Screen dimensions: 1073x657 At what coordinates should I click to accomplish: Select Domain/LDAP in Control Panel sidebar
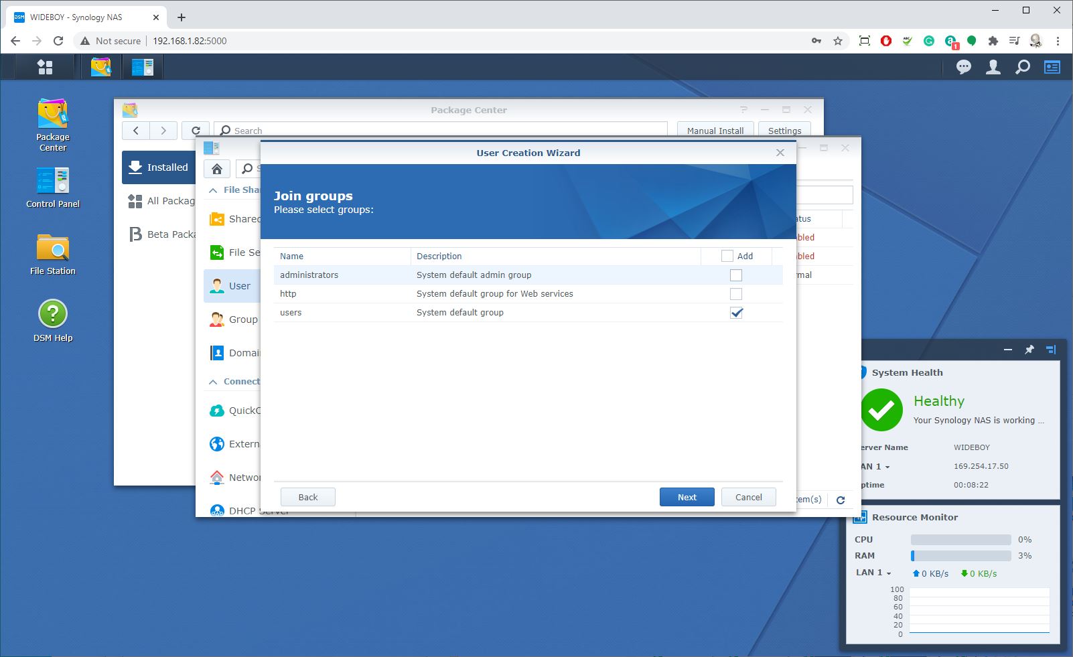pyautogui.click(x=232, y=353)
